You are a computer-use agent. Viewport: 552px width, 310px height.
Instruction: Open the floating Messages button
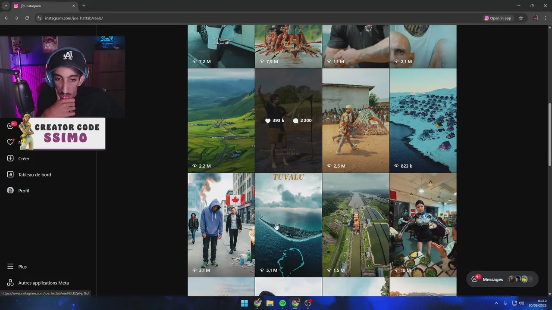[502, 279]
